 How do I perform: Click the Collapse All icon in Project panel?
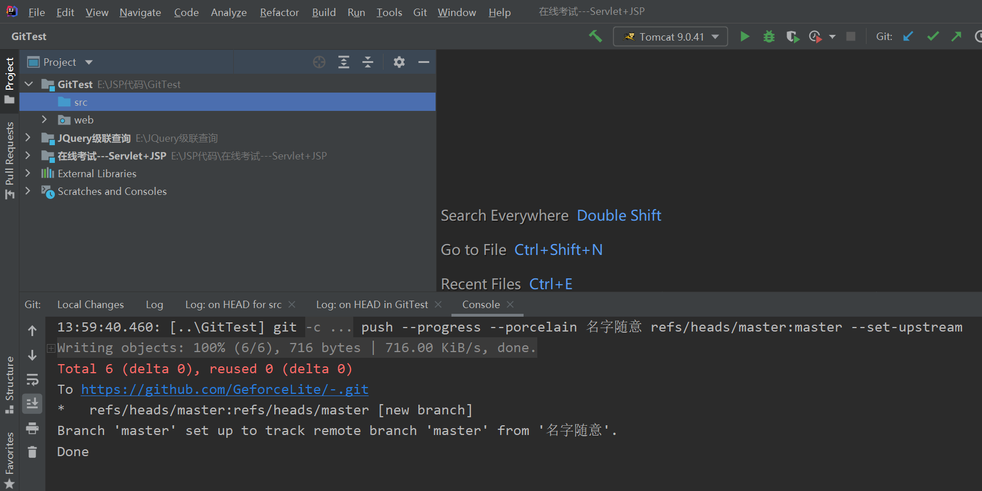368,62
